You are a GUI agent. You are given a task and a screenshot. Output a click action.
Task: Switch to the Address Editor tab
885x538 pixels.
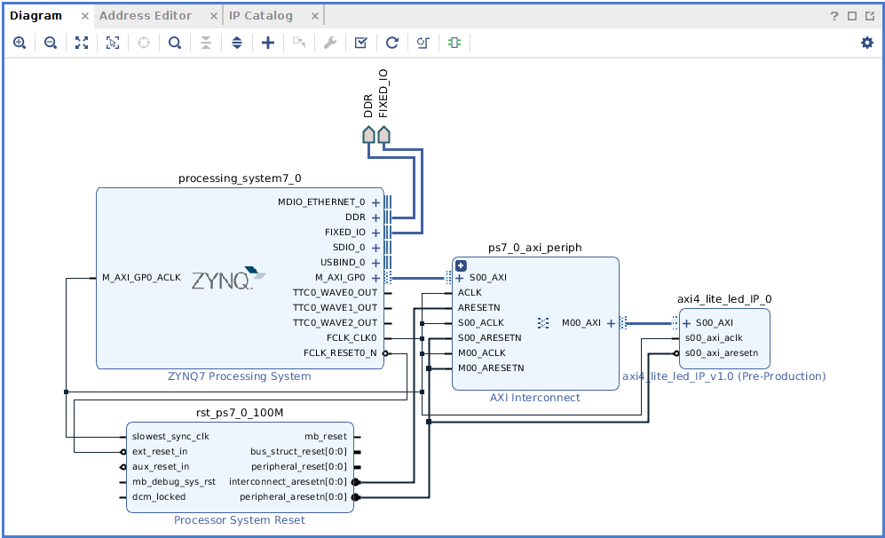(x=145, y=15)
